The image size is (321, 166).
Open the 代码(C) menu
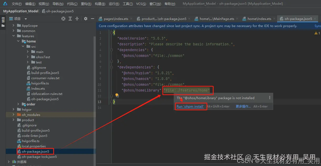coord(72,4)
